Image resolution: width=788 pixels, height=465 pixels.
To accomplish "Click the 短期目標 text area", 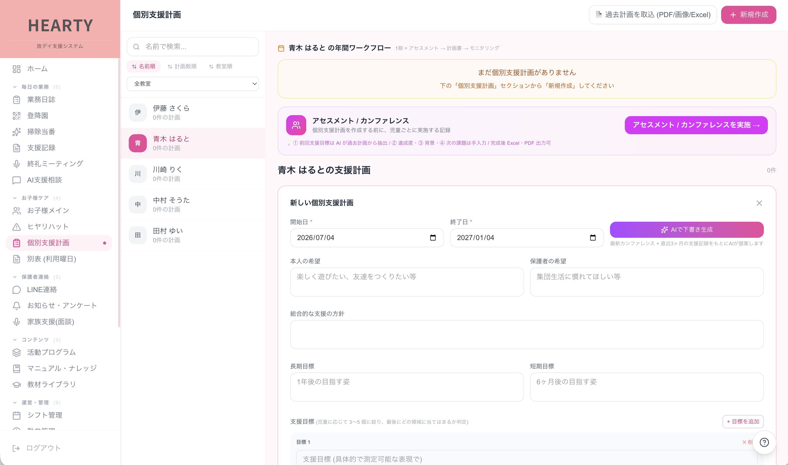I will 647,387.
